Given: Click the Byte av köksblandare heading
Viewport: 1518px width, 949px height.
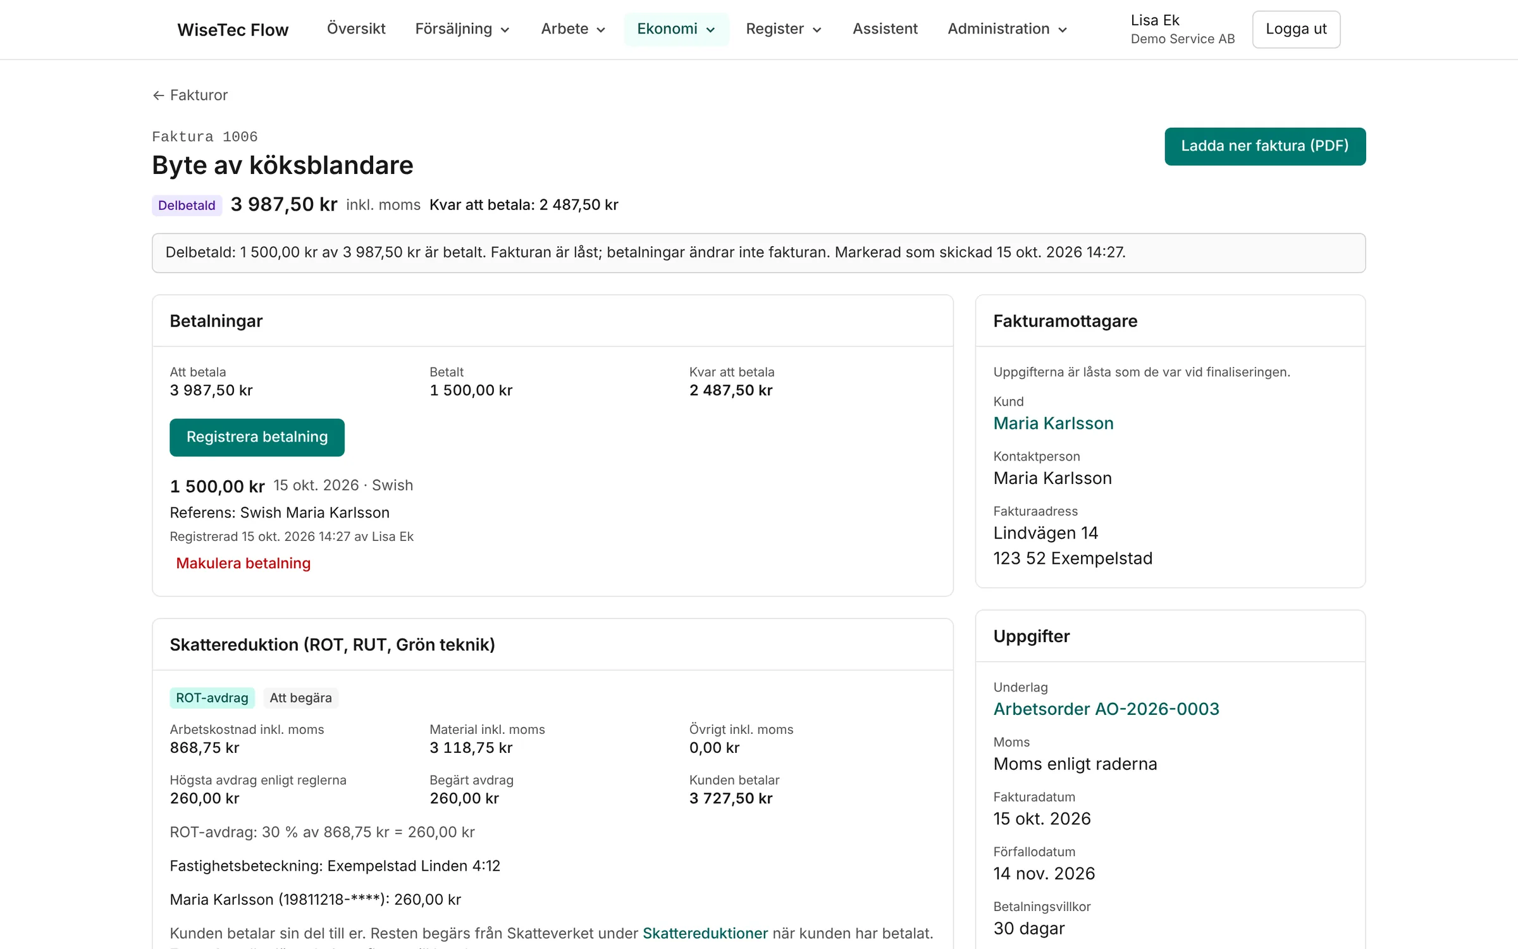Looking at the screenshot, I should point(283,165).
